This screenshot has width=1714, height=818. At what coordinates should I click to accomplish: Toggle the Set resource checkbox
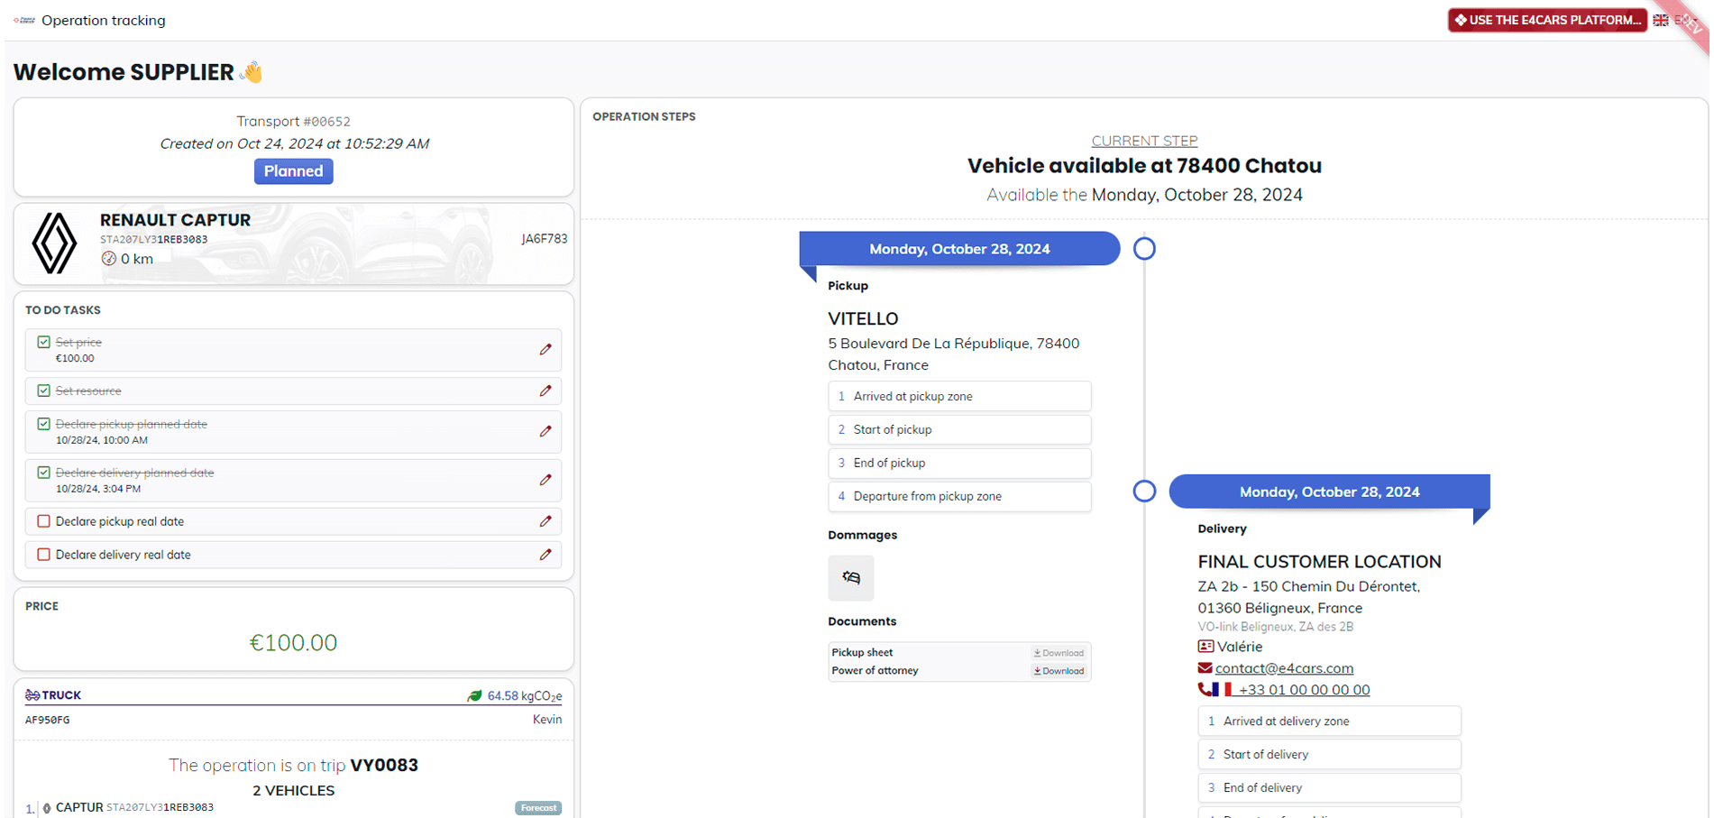click(x=43, y=391)
